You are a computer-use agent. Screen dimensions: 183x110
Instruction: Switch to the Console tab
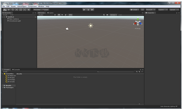(16, 70)
